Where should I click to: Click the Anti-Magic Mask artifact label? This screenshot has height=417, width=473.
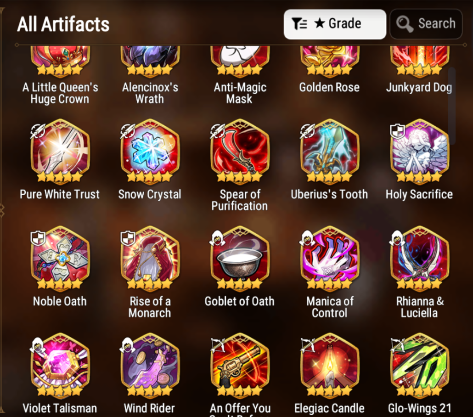tap(240, 93)
